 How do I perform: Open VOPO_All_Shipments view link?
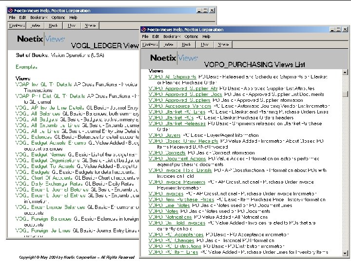[173, 77]
